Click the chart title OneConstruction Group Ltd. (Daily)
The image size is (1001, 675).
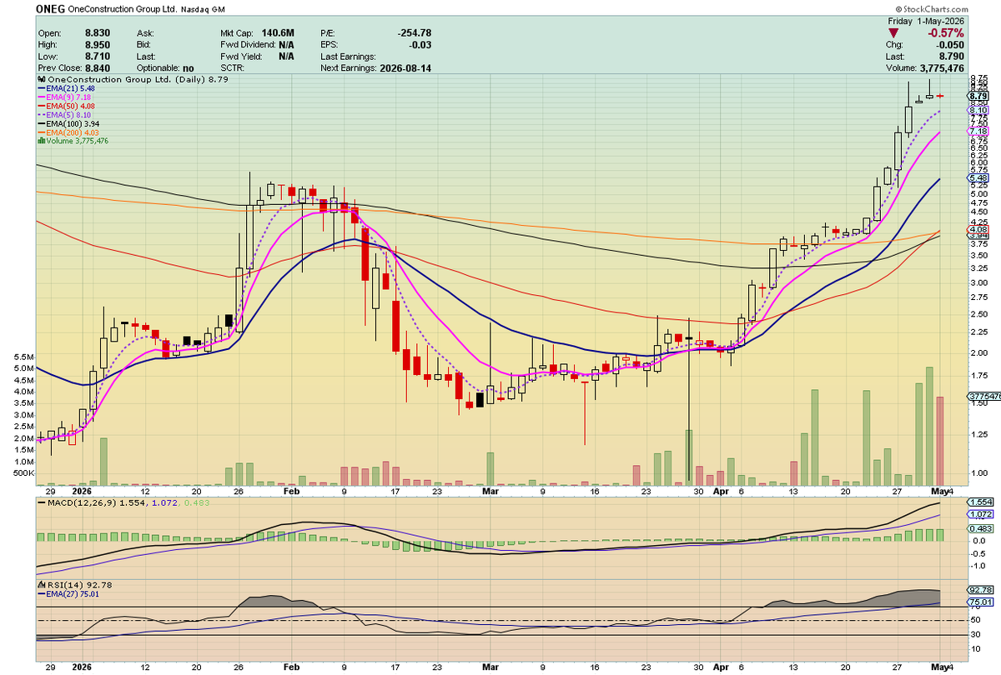pyautogui.click(x=124, y=79)
